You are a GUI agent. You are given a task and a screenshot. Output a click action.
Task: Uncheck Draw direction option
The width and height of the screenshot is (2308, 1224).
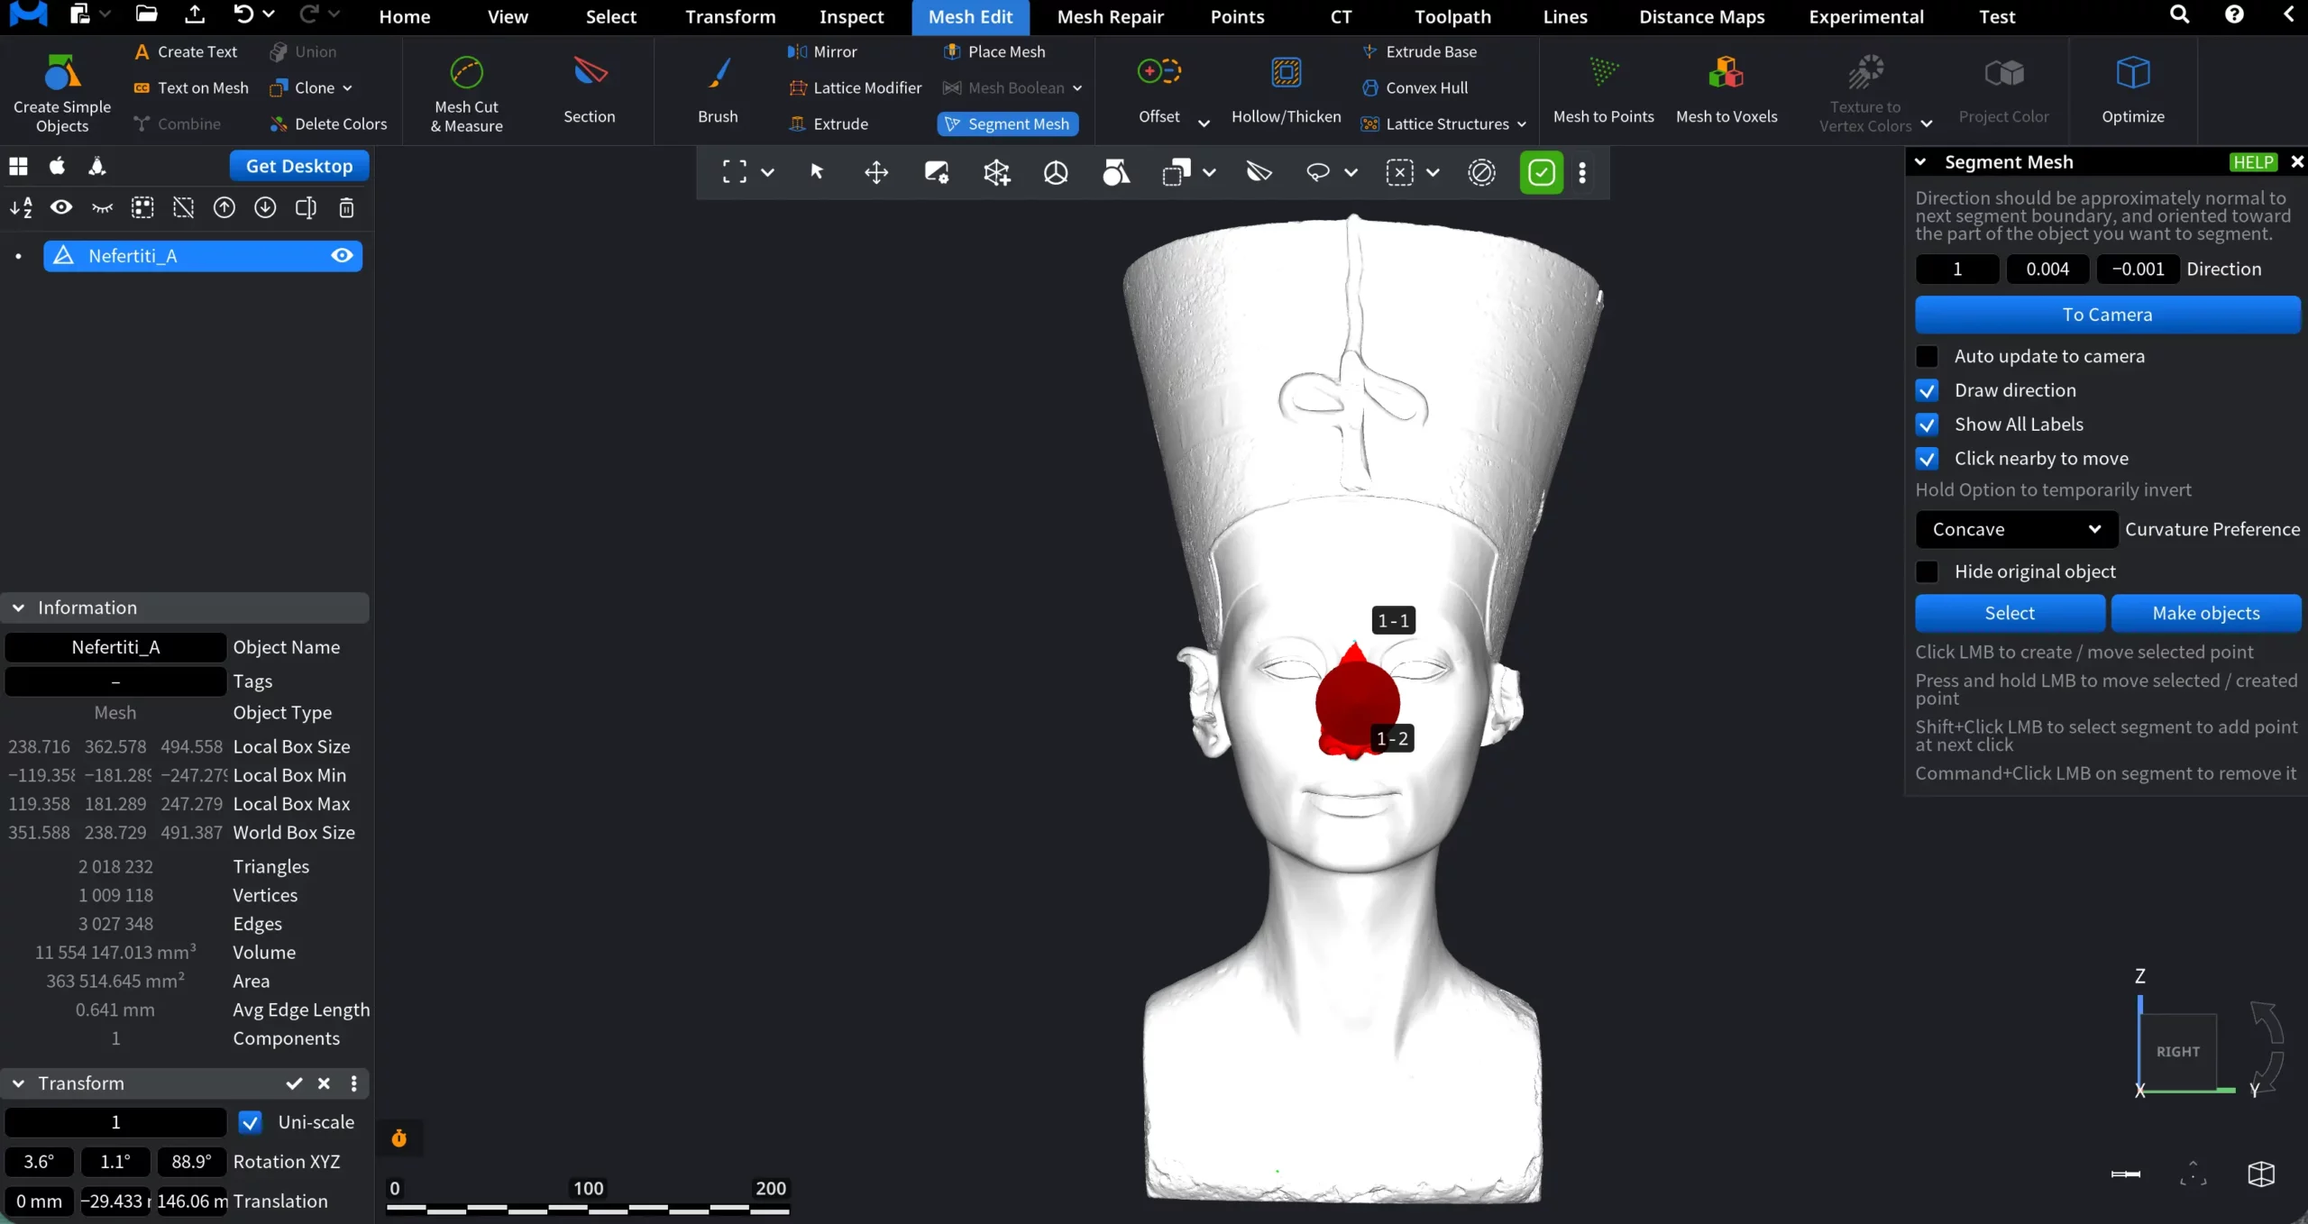(1928, 390)
